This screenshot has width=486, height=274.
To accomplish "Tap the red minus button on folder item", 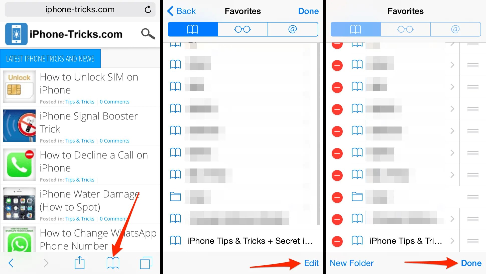I will (337, 197).
